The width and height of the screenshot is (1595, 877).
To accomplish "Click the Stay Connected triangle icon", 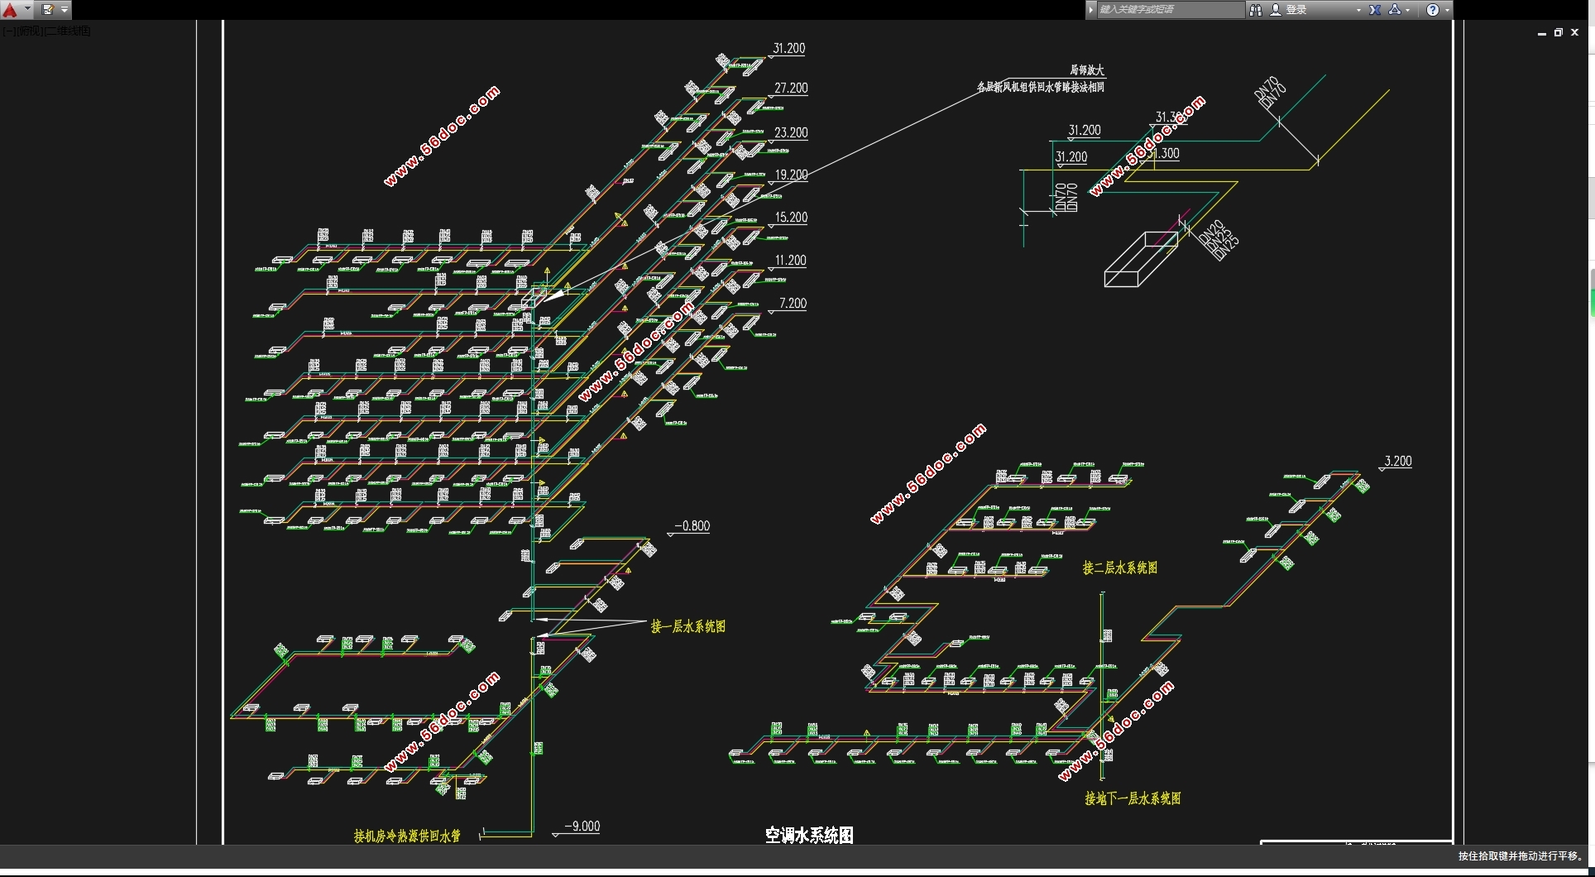I will click(x=1395, y=10).
